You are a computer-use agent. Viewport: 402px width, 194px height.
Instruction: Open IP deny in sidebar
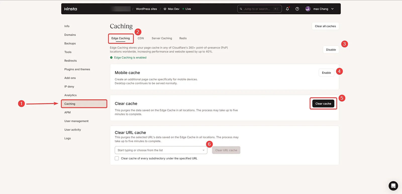[69, 87]
